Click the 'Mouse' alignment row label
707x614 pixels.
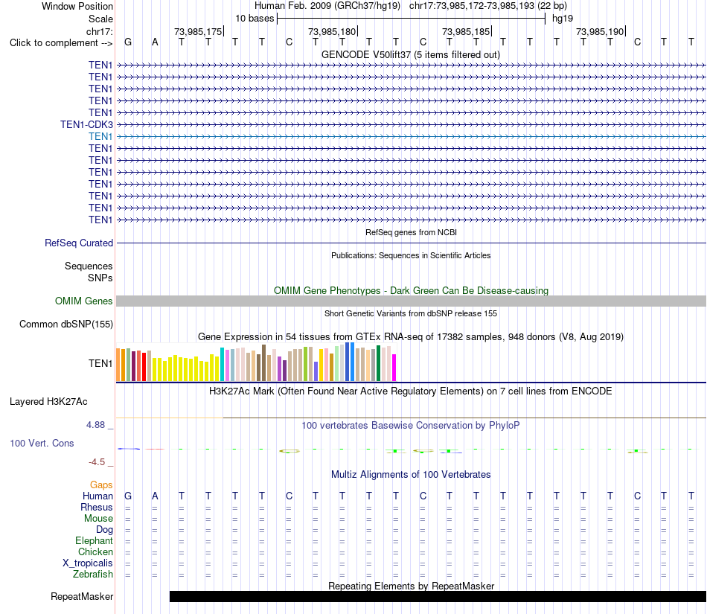[x=98, y=519]
